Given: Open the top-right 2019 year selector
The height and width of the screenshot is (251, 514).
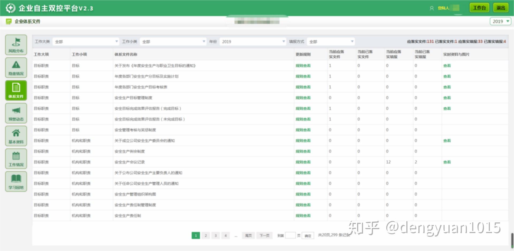Looking at the screenshot, I should click(x=500, y=21).
